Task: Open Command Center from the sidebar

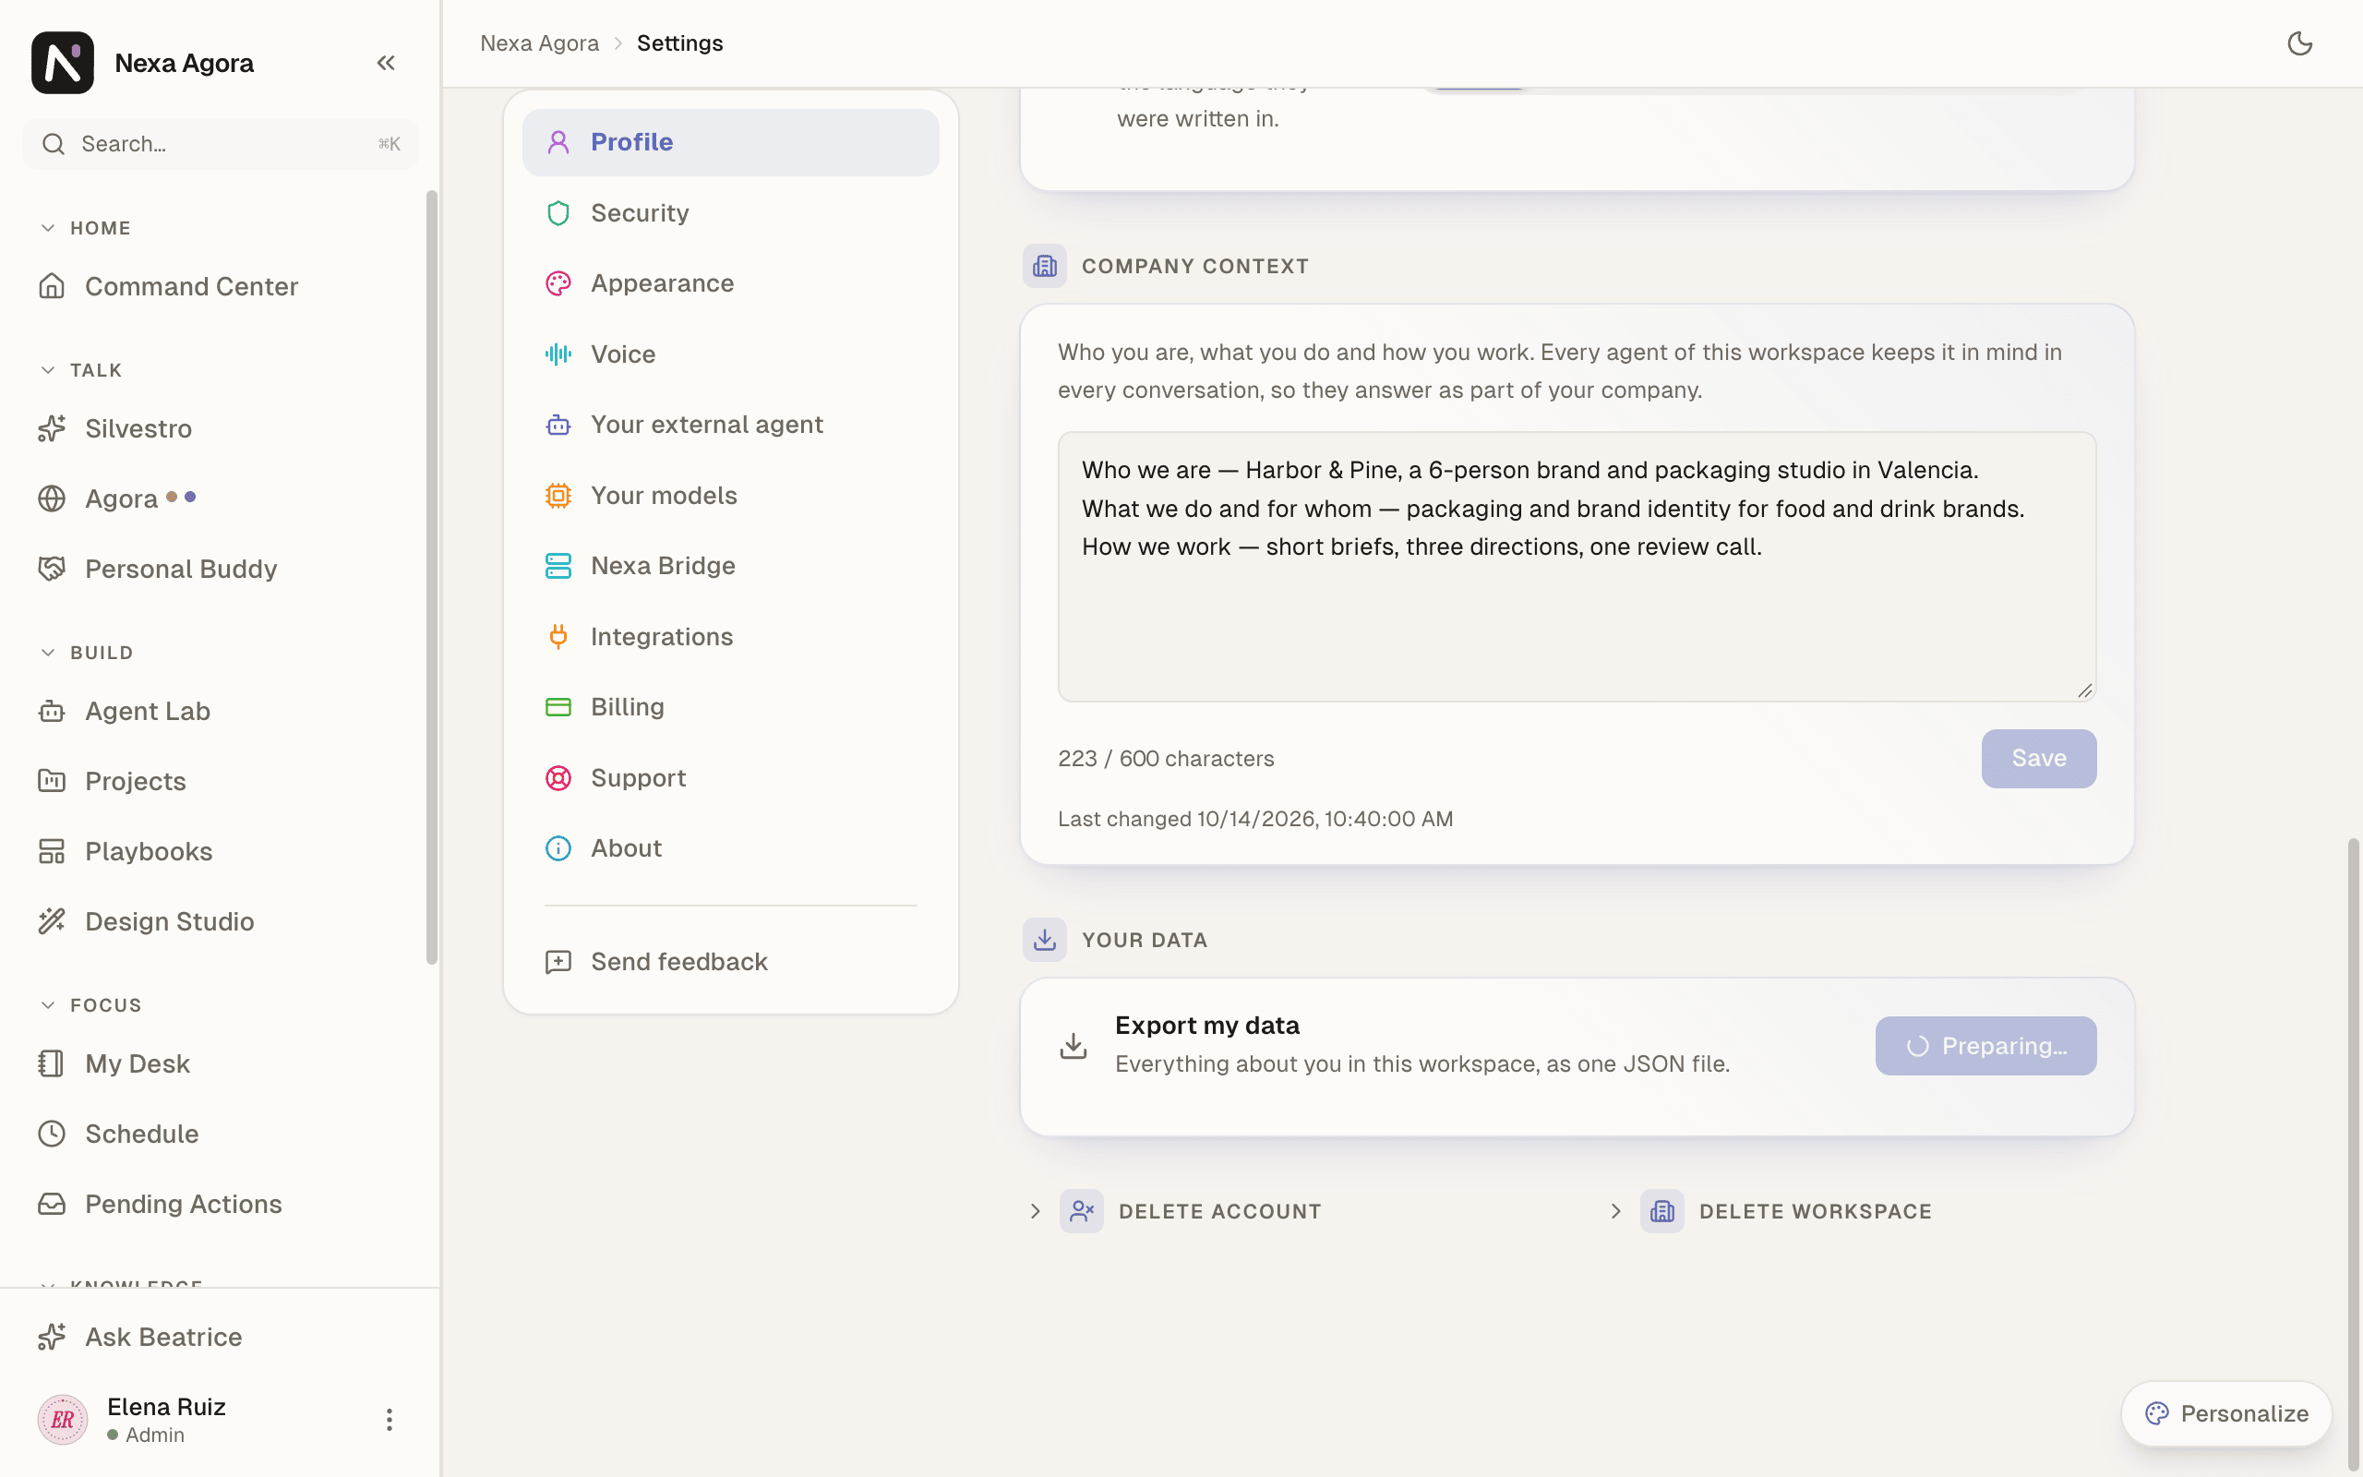Action: (x=220, y=286)
